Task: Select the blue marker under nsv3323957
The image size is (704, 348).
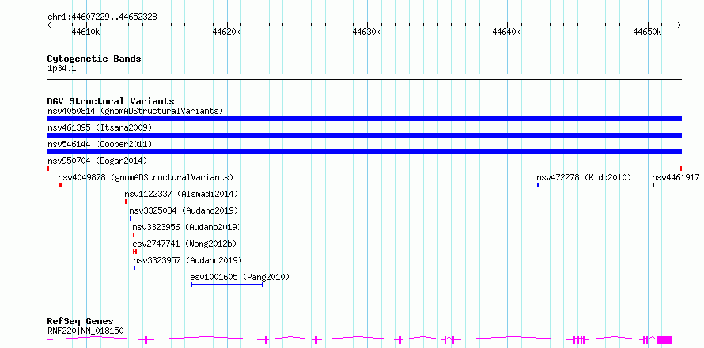Action: [134, 268]
